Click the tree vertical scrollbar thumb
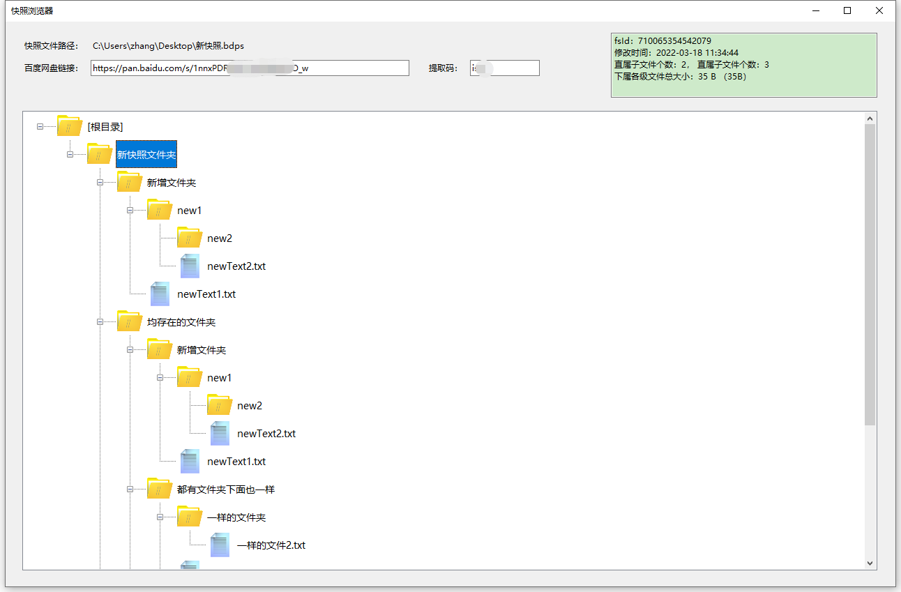901x592 pixels. [x=870, y=275]
